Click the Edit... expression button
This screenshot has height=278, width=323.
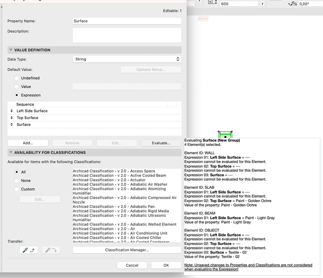(117, 143)
